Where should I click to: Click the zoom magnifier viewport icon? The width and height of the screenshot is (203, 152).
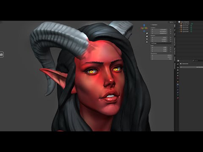click(x=147, y=33)
